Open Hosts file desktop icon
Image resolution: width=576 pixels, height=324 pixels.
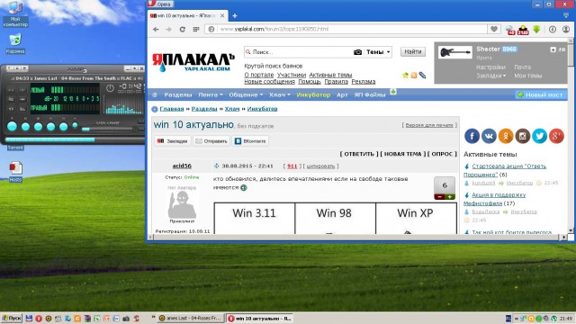(x=15, y=172)
